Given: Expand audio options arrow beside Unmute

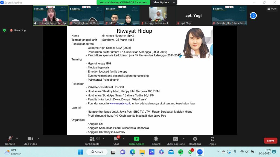Looking at the screenshot, I should tap(17, 138).
